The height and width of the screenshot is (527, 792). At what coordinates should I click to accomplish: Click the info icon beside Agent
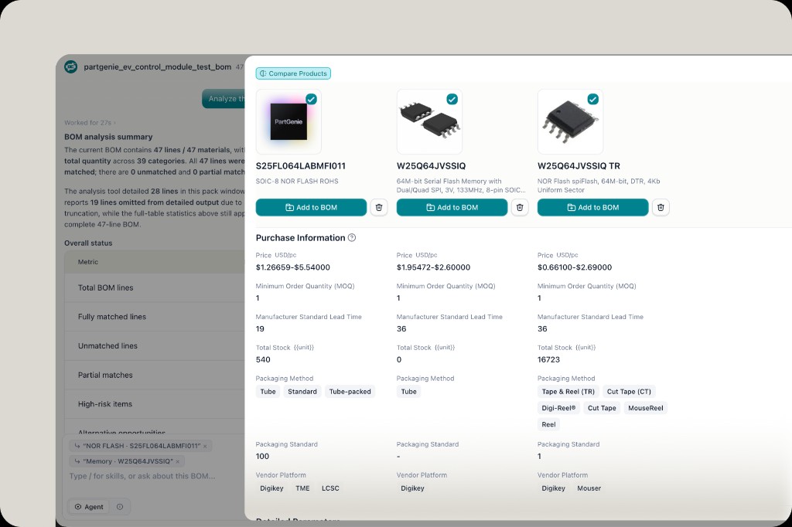(120, 507)
